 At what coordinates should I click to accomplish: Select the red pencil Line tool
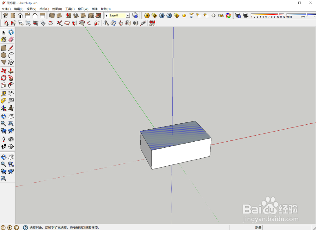click(x=11, y=48)
